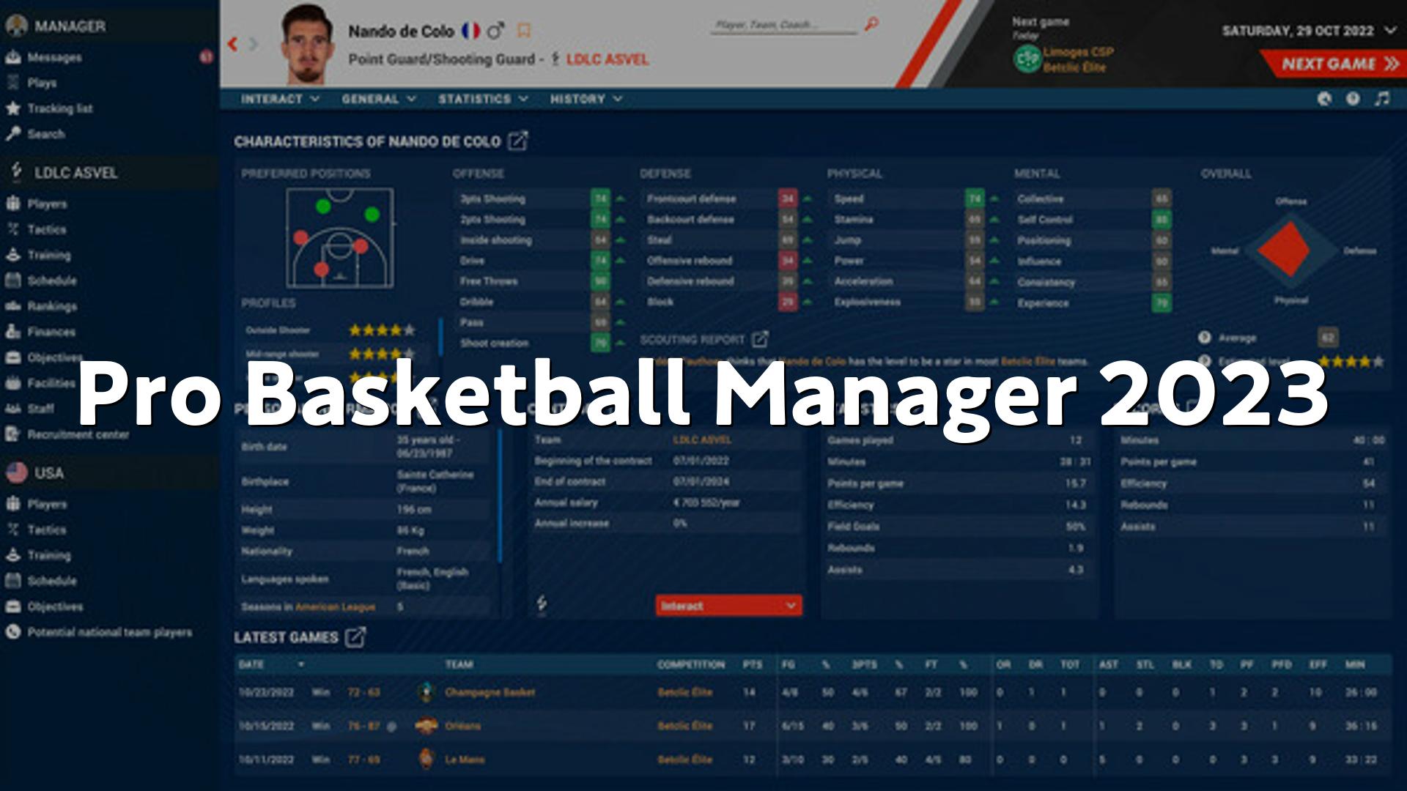Open the Tracking list star icon
Viewport: 1407px width, 791px height.
[13, 108]
